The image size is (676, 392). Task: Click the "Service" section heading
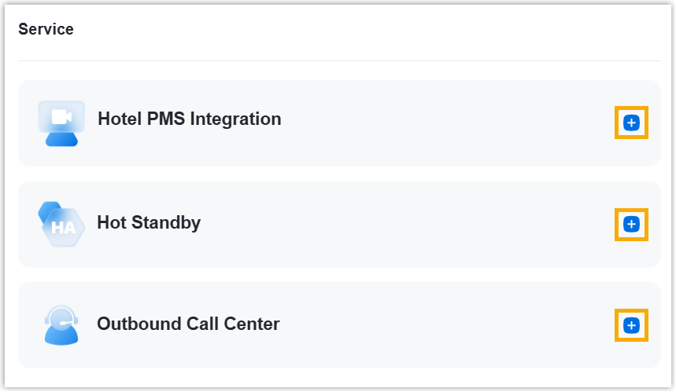pos(46,30)
